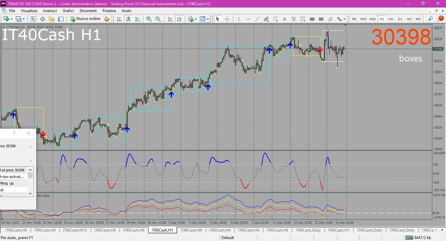Switch to the M15 timeframe
This screenshot has width=446, height=241.
[x=363, y=19]
